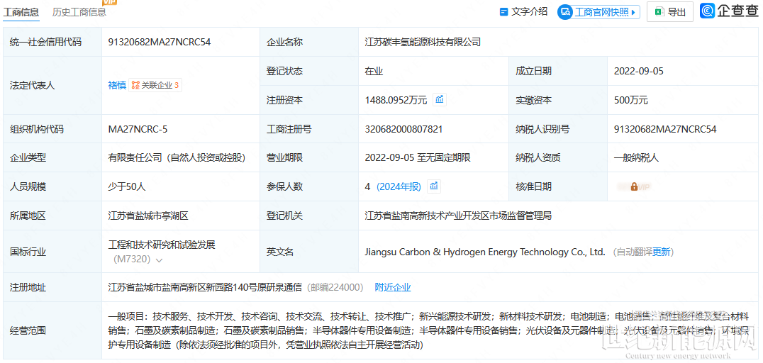
Task: Expand the 国标行业 M7320 chevron
Action: tap(160, 260)
